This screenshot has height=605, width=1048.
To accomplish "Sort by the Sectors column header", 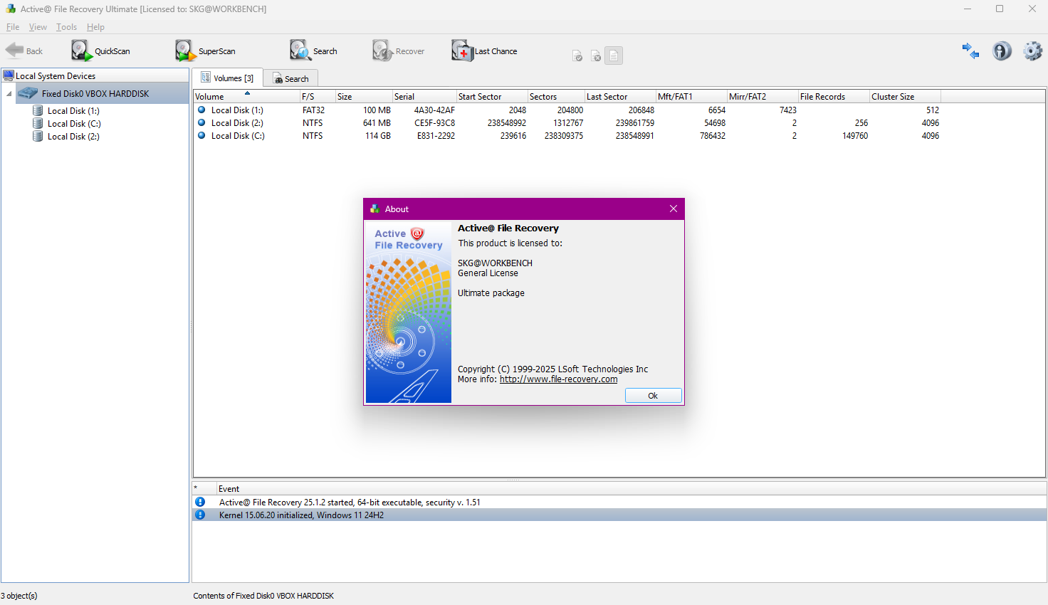I will click(556, 96).
